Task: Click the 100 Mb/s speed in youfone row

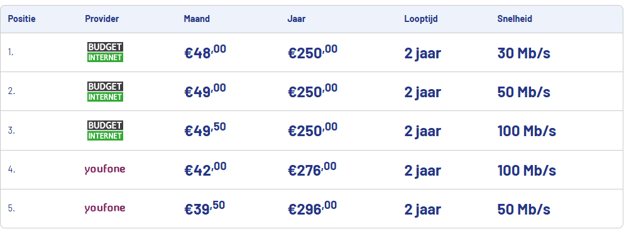Action: tap(527, 171)
